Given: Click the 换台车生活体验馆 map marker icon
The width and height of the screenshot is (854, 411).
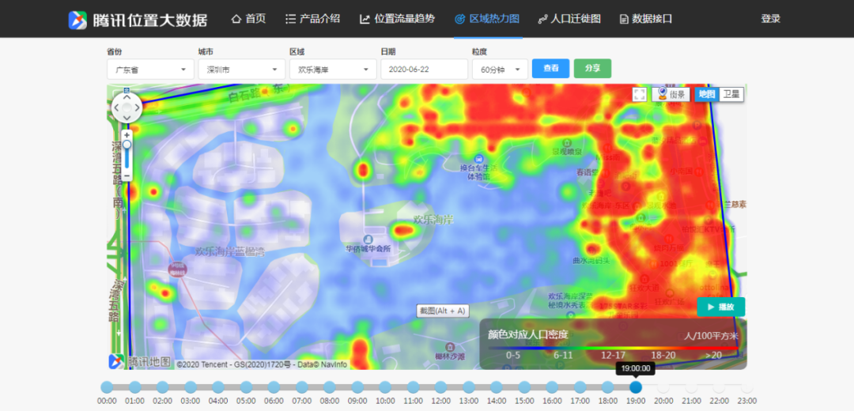Looking at the screenshot, I should click(479, 158).
